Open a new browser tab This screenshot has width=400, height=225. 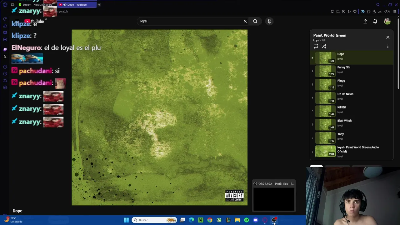click(99, 5)
